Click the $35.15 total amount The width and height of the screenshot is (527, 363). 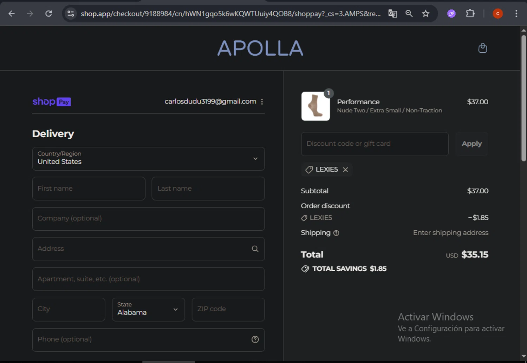[475, 255]
